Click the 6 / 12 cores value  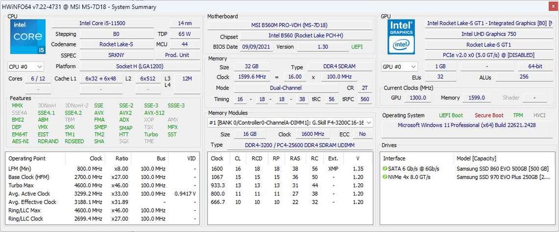tap(38, 78)
